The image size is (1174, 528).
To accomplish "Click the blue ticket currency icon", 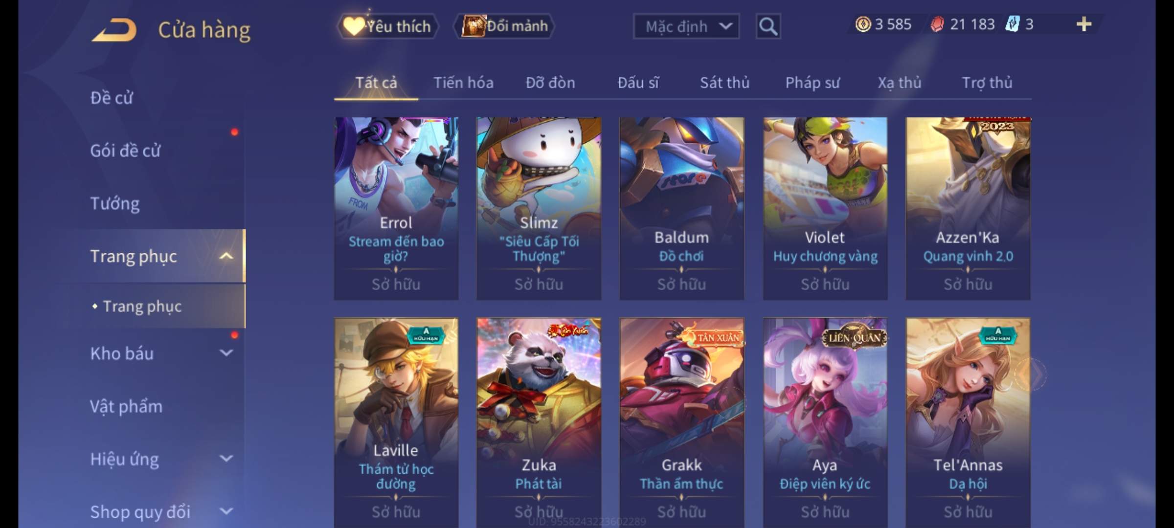I will coord(1012,24).
